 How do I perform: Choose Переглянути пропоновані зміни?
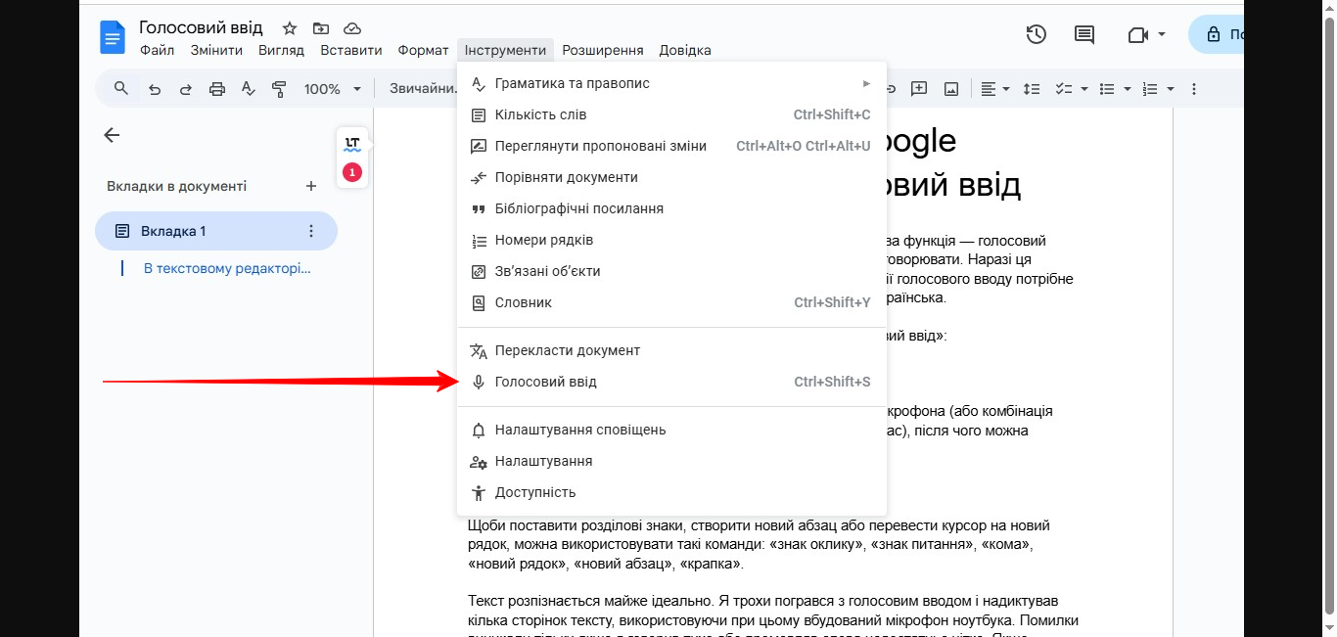[x=671, y=146]
